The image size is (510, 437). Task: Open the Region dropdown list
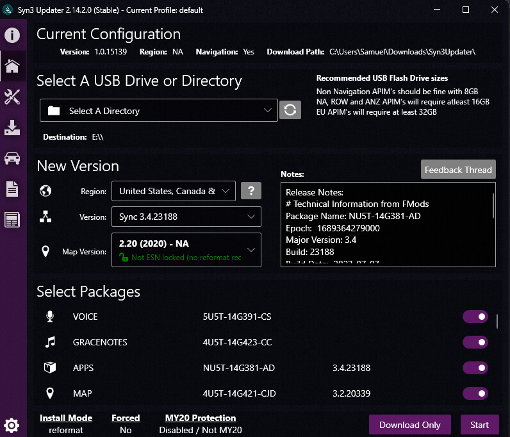coord(173,191)
